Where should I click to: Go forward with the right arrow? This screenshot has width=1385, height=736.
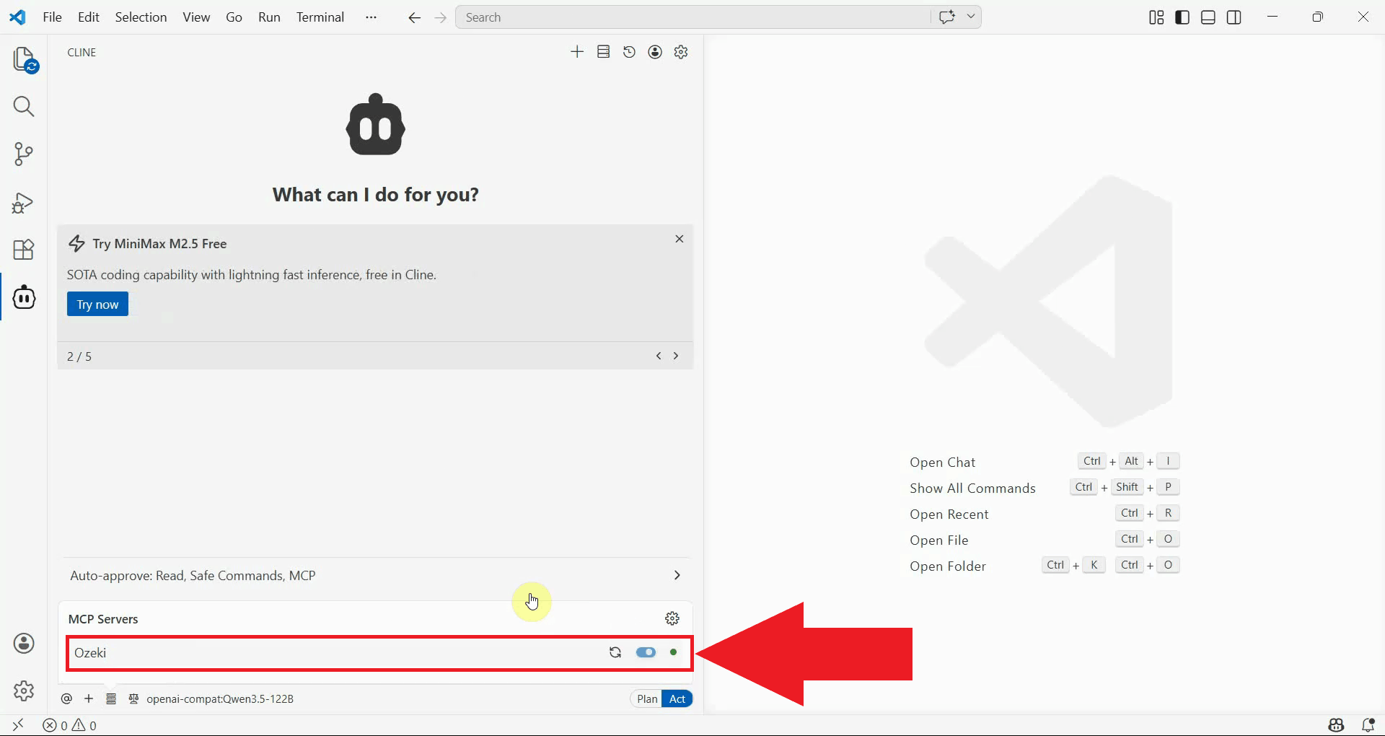[x=441, y=17]
